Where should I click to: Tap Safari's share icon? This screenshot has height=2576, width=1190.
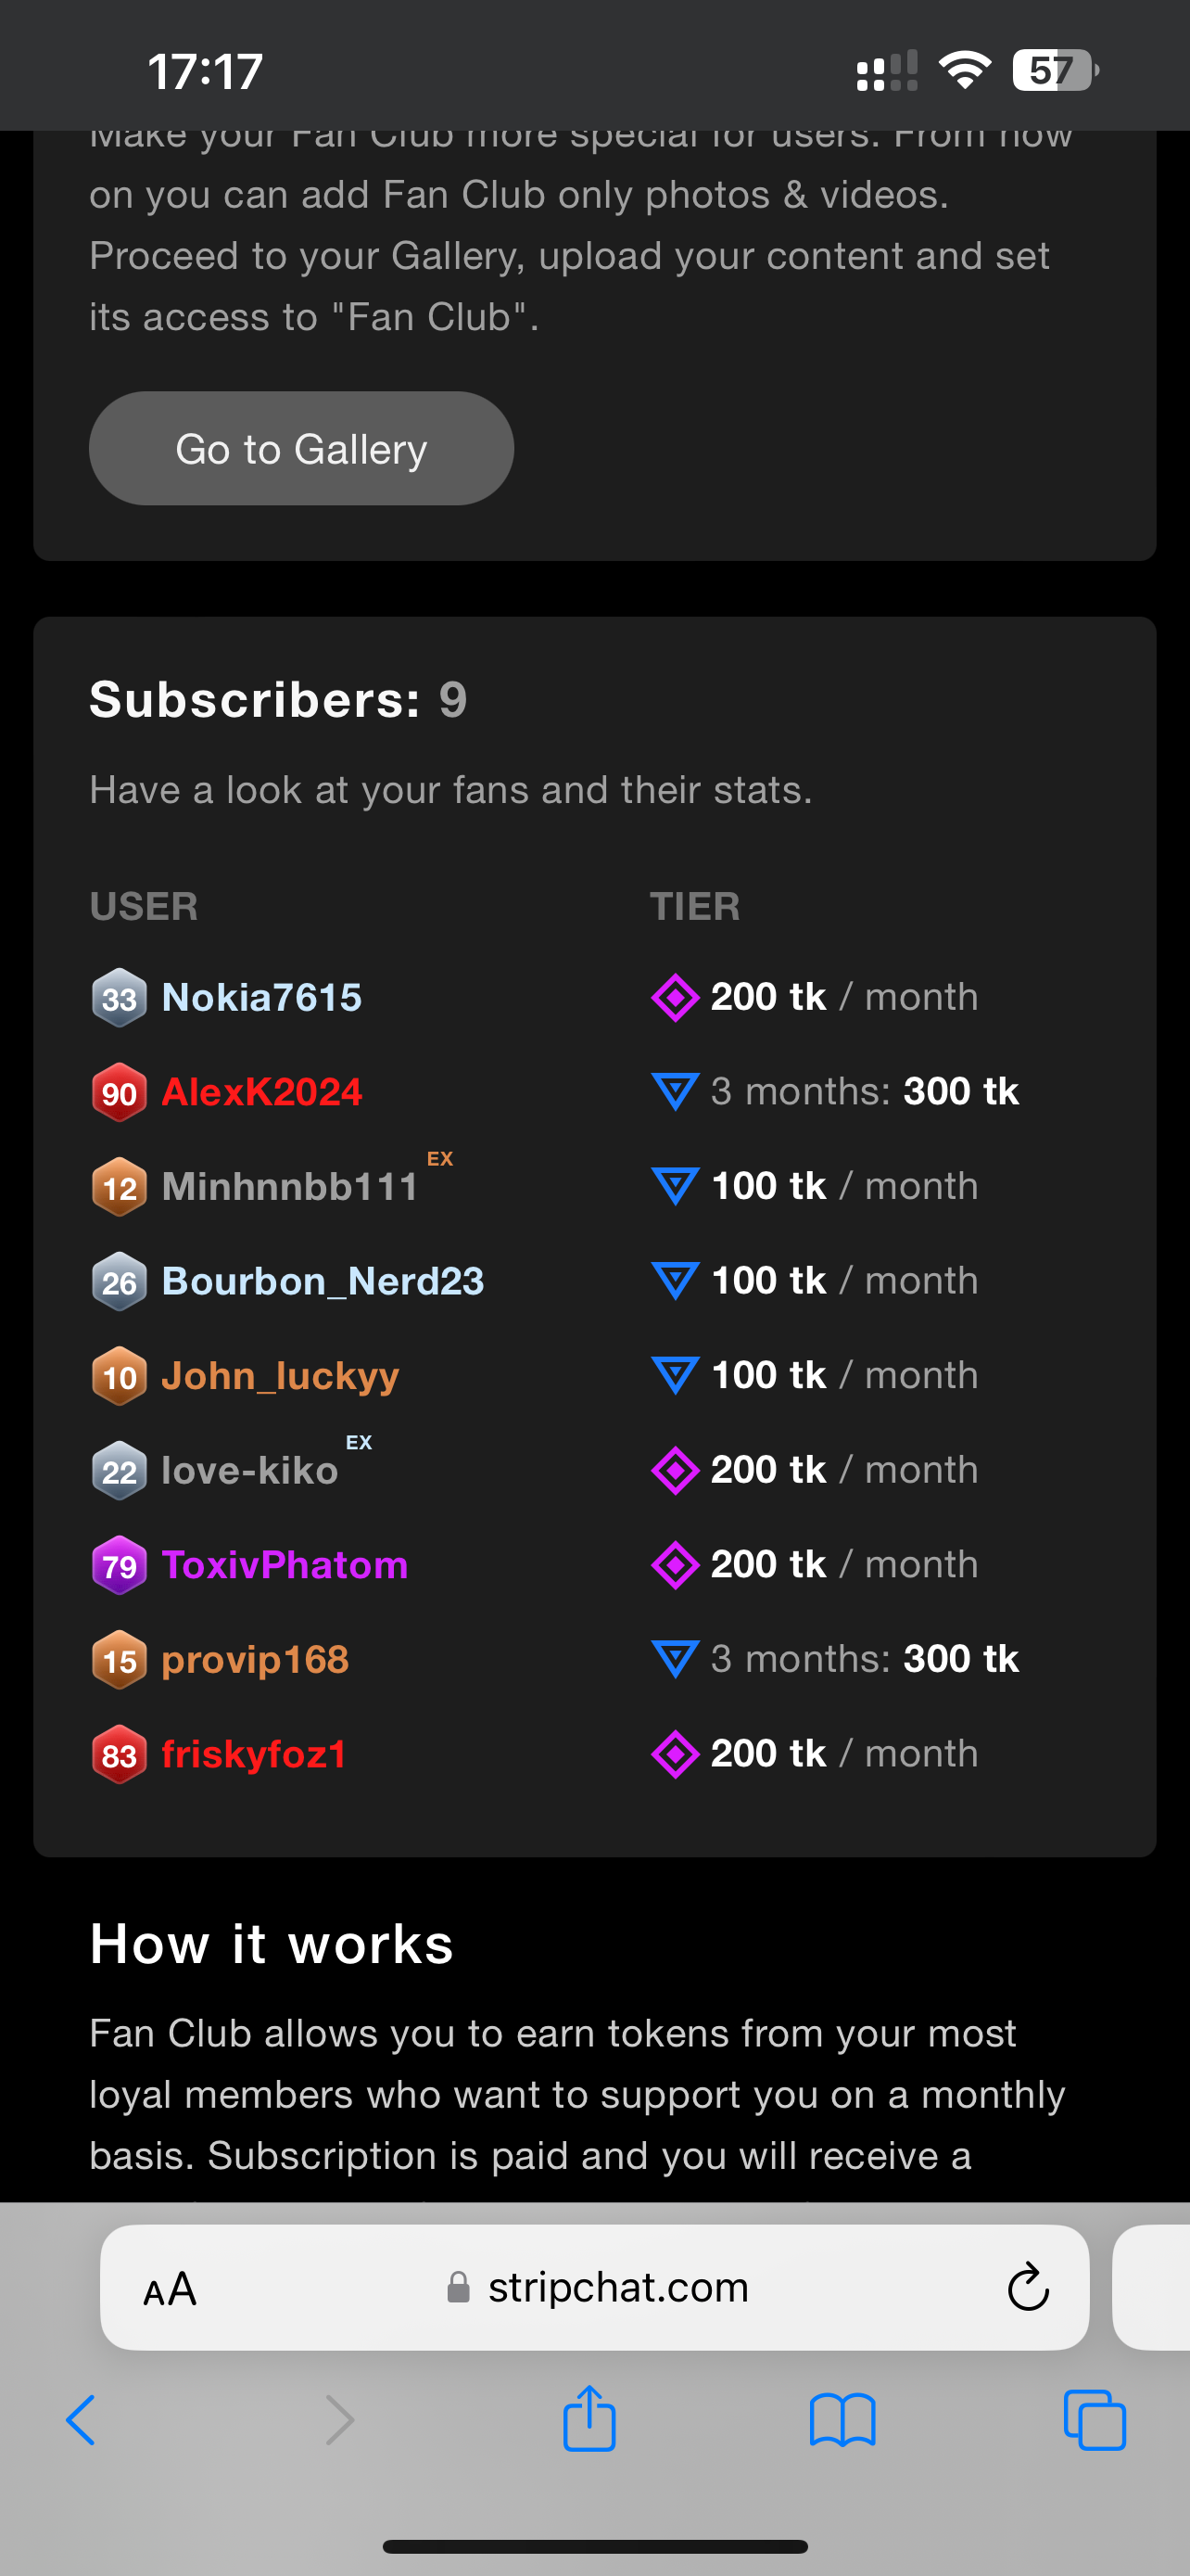589,2418
